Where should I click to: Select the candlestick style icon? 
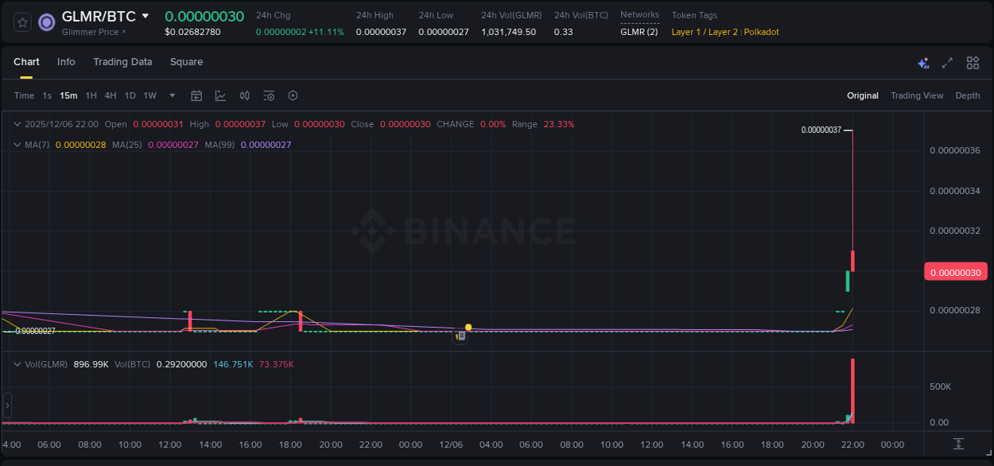tap(244, 95)
